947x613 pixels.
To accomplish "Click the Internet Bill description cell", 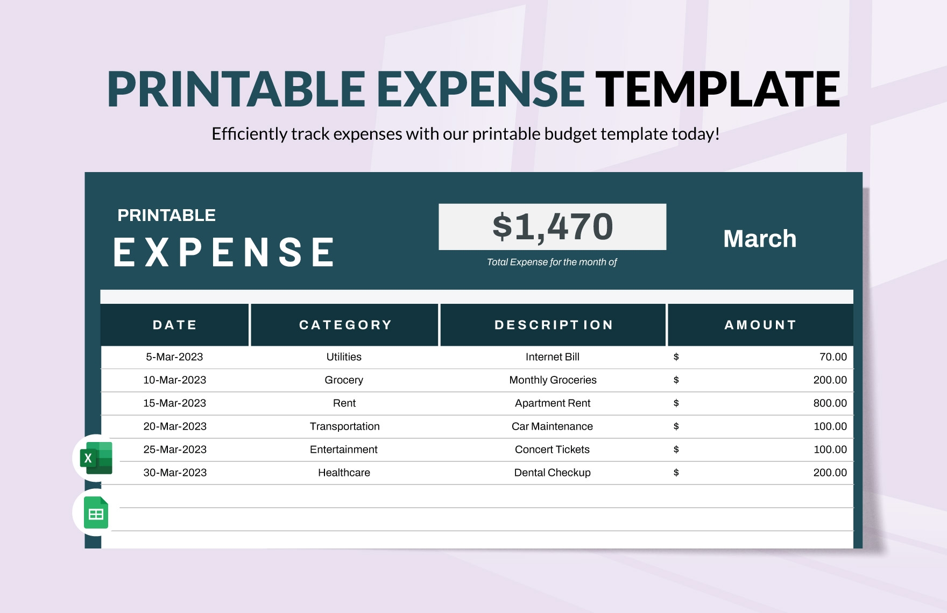I will point(553,357).
